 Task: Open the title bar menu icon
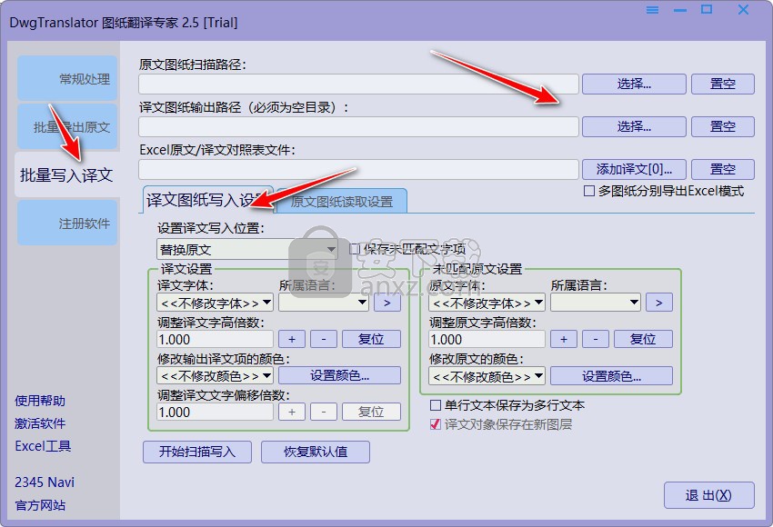coord(652,10)
